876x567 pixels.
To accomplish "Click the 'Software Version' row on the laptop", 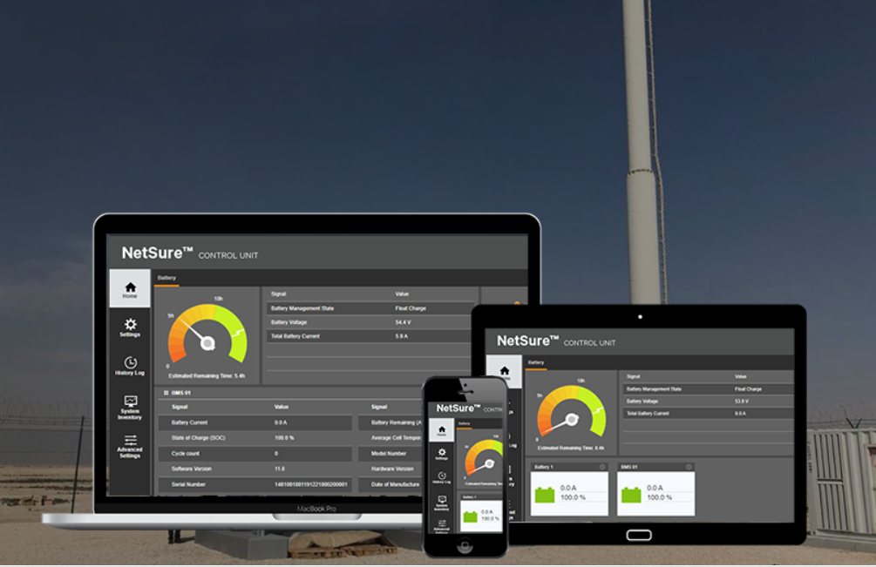I will tap(255, 469).
